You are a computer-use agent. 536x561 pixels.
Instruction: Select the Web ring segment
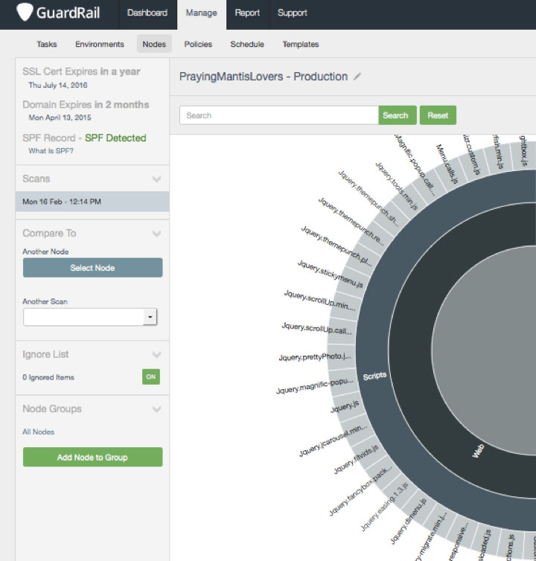pyautogui.click(x=478, y=451)
